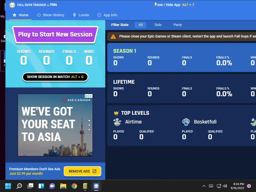Open the Chat taskbar icon

(x=52, y=186)
